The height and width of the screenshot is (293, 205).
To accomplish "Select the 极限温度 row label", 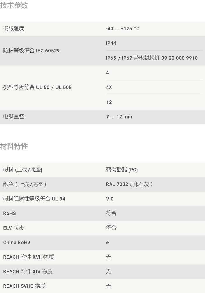I will (x=14, y=29).
